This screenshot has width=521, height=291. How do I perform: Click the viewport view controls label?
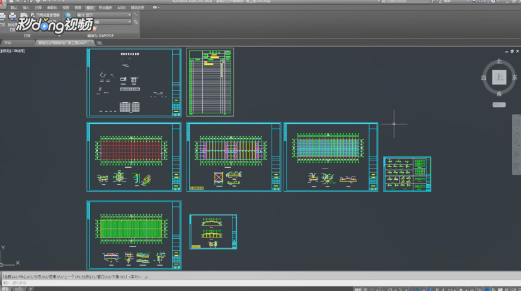tap(13, 51)
